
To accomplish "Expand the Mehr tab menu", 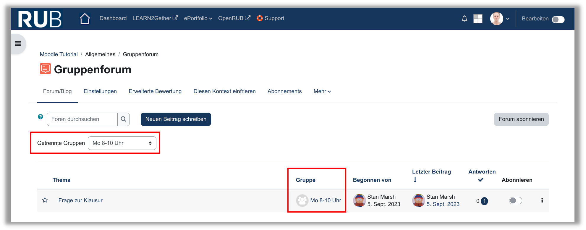I will (322, 91).
